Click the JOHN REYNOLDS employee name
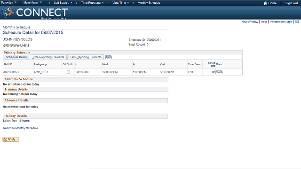This screenshot has height=169, width=301. [18, 39]
